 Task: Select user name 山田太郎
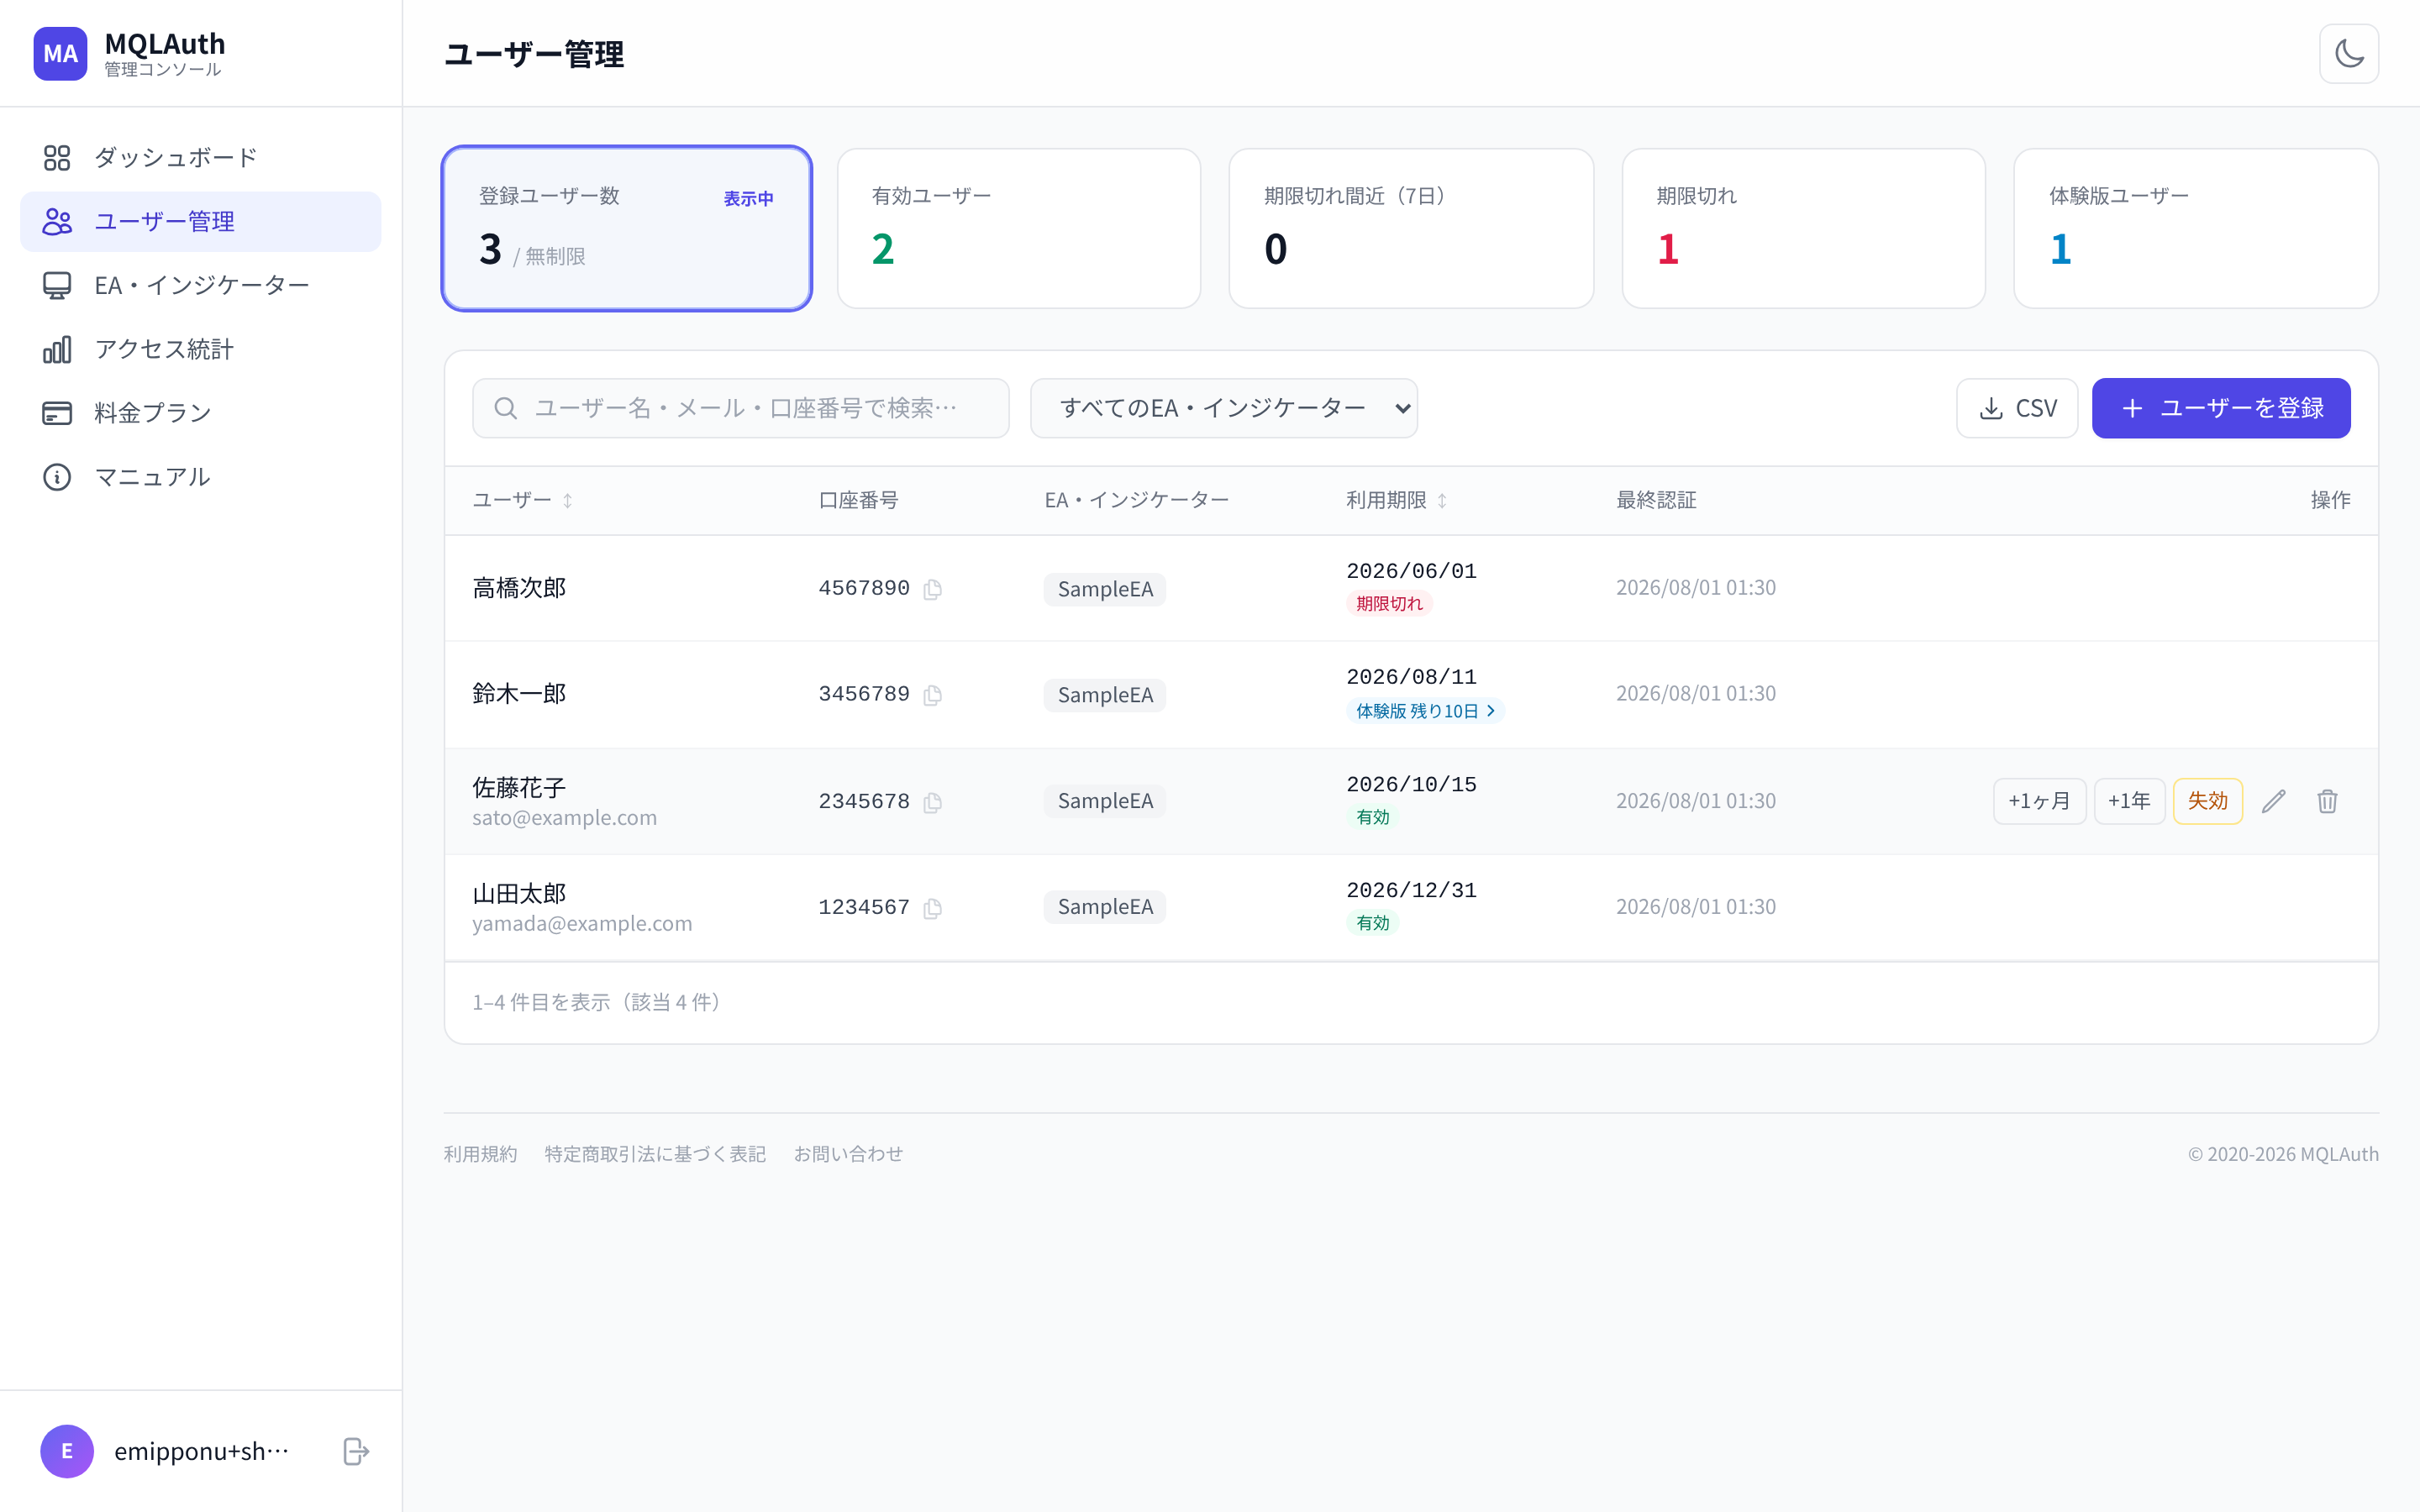(519, 893)
